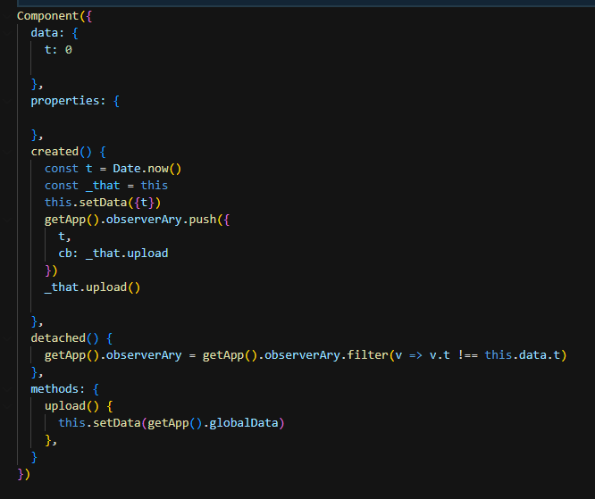Click the value 0 after t:
This screenshot has width=595, height=499.
(x=68, y=49)
